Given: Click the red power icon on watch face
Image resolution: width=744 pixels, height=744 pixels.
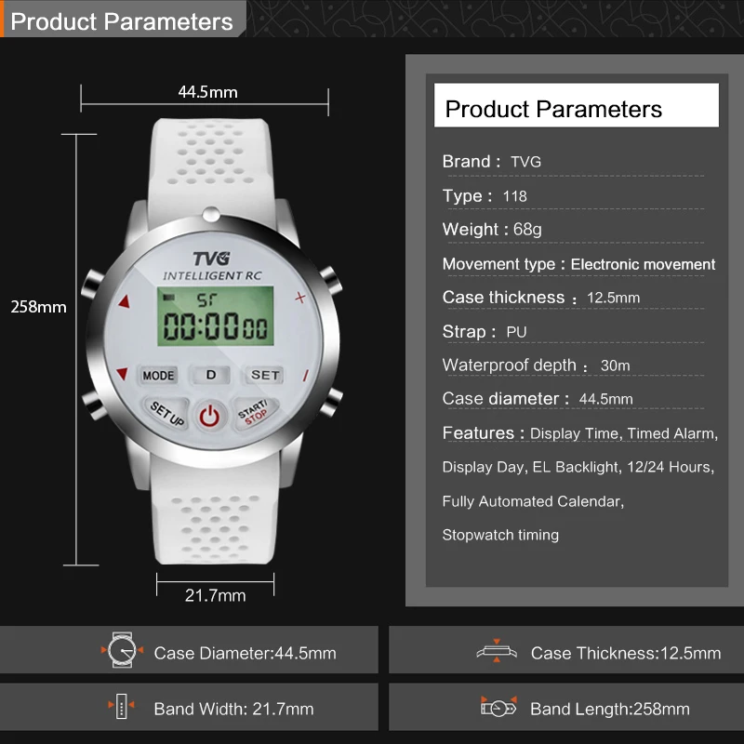Looking at the screenshot, I should (x=209, y=417).
